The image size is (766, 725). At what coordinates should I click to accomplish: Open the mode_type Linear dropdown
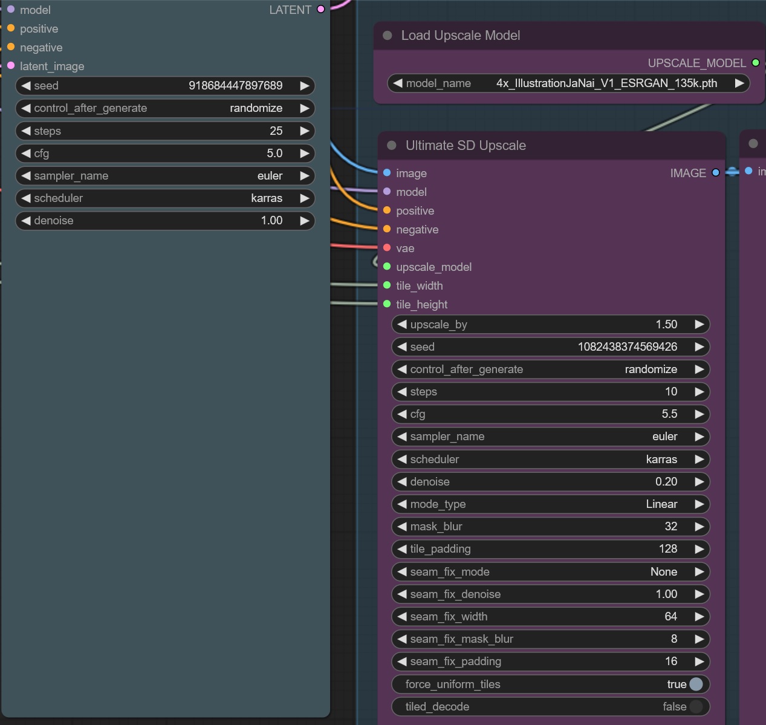[x=550, y=504]
